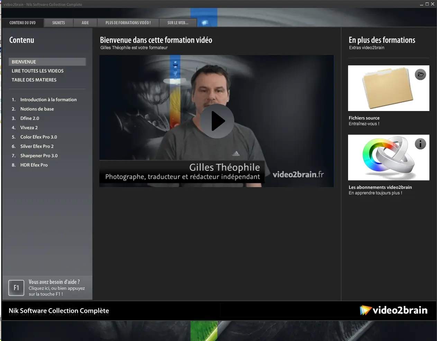
Task: Click the video2brain.fr watermark in the video
Action: tap(298, 174)
